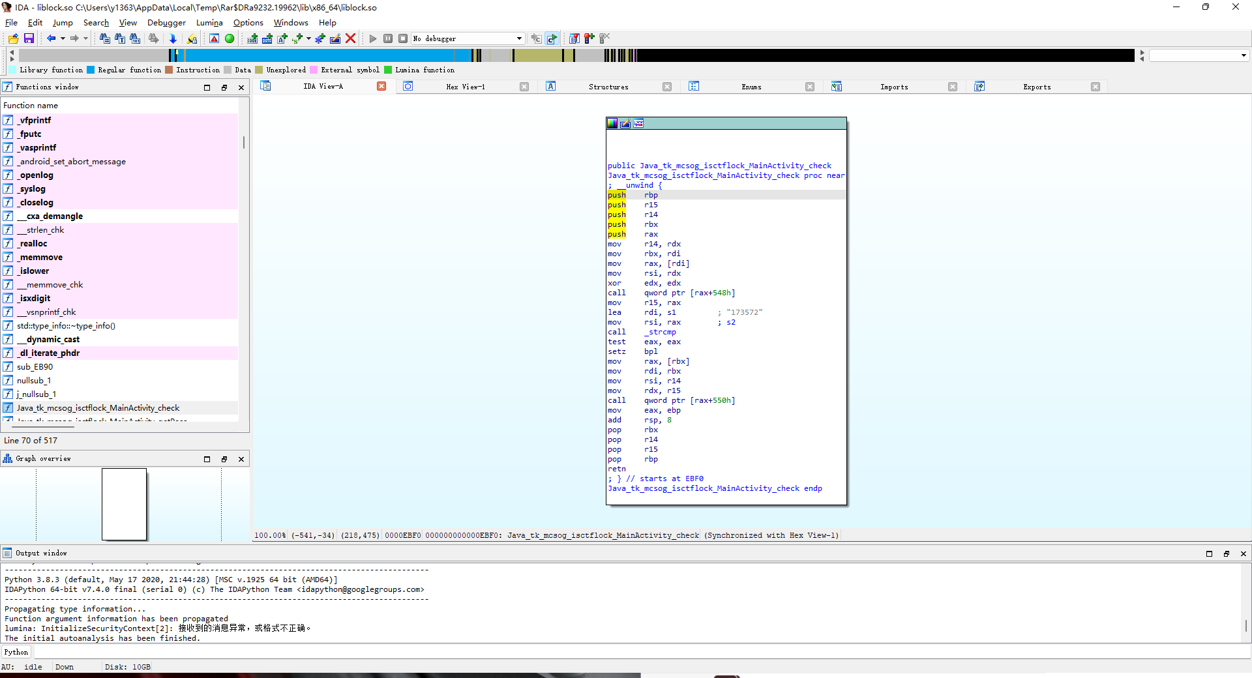1252x678 pixels.
Task: Select Java_tk_mcsog_isctflock_MainActivity_check function row
Action: point(120,407)
